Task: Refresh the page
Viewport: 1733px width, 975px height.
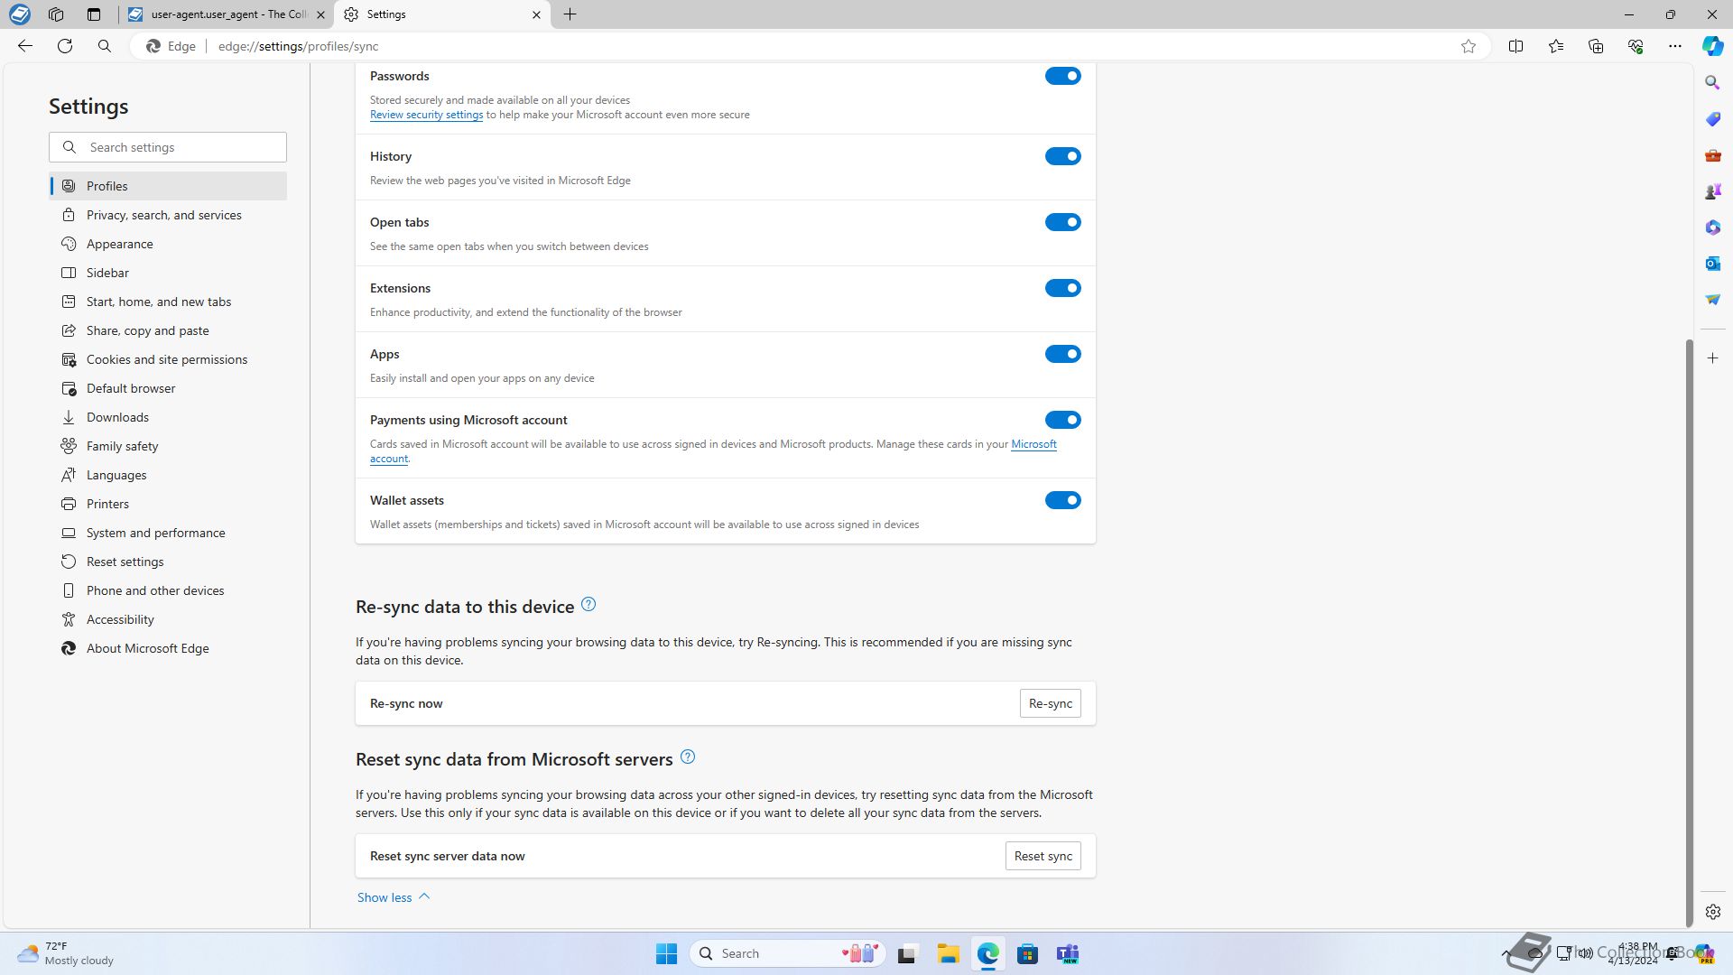Action: 65,46
